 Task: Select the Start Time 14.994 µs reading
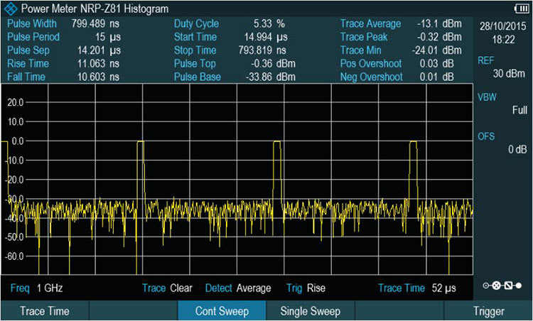[231, 37]
